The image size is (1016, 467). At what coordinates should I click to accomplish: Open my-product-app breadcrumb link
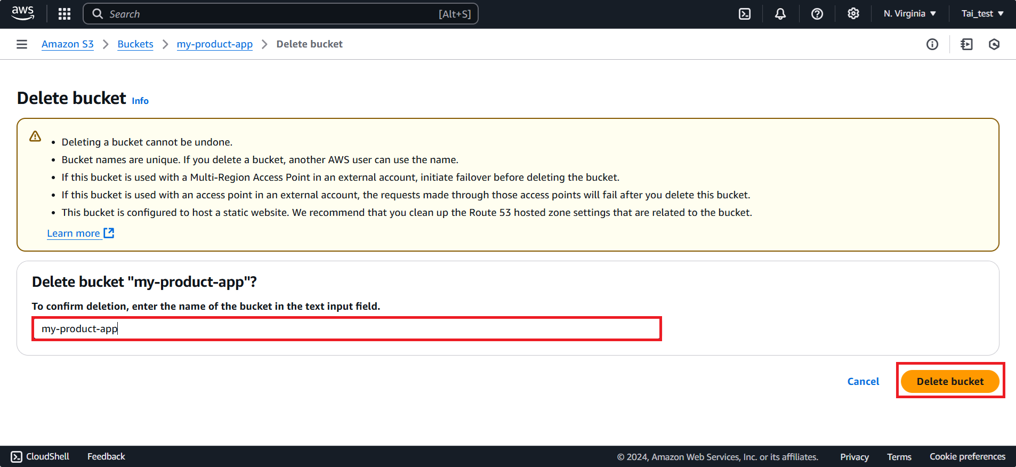(x=215, y=44)
